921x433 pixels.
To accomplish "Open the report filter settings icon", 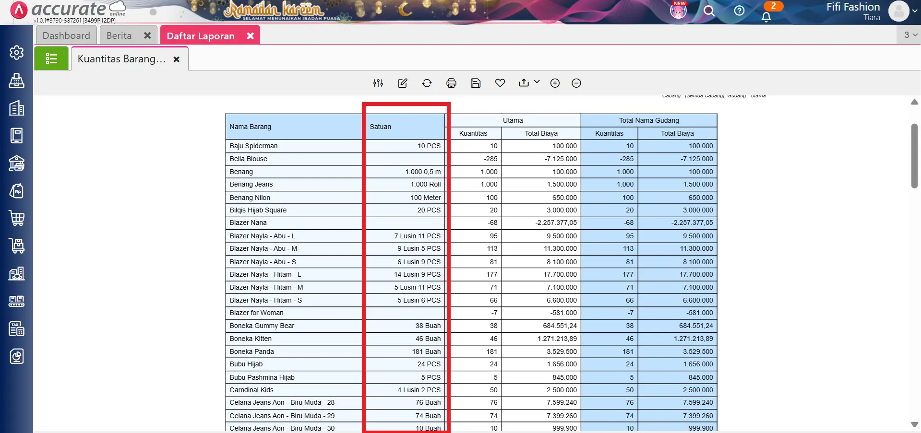I will tap(378, 83).
